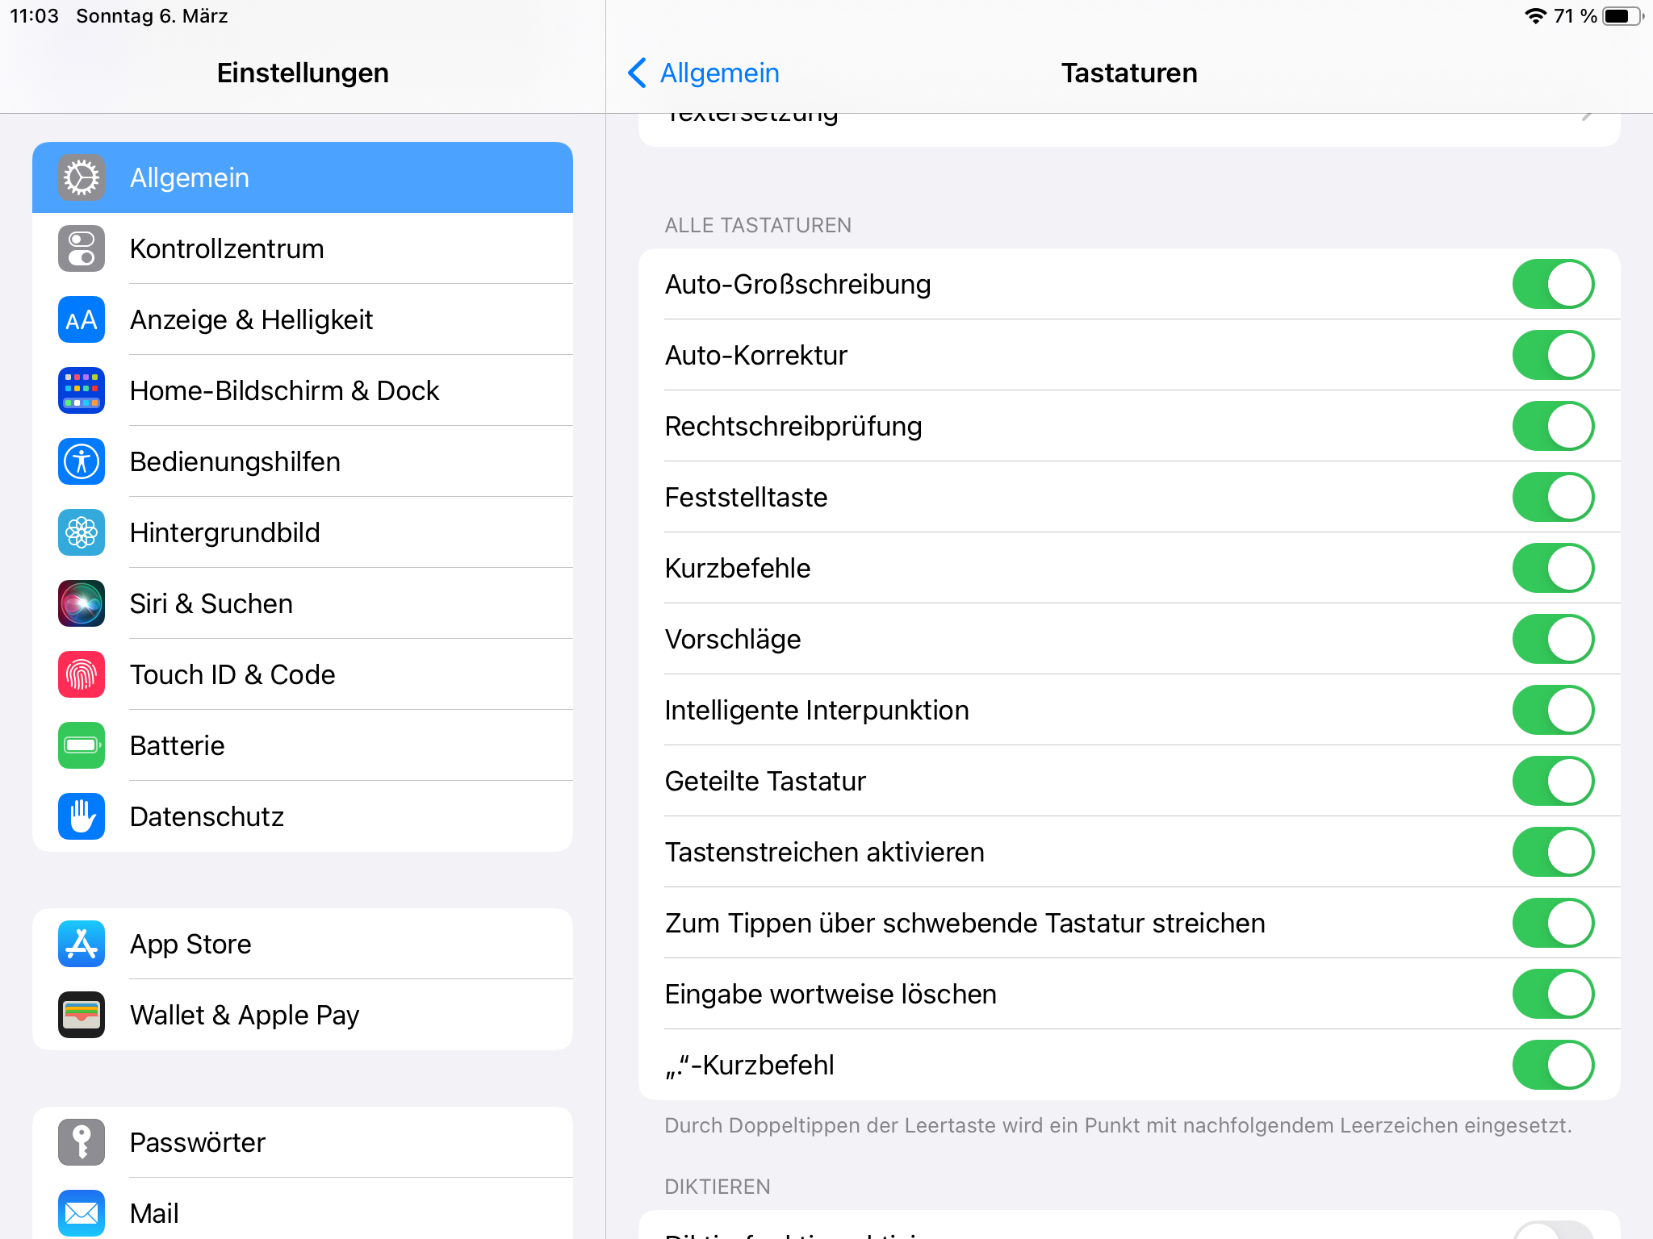
Task: Toggle Geteilte Tastatur off
Action: 1552,781
